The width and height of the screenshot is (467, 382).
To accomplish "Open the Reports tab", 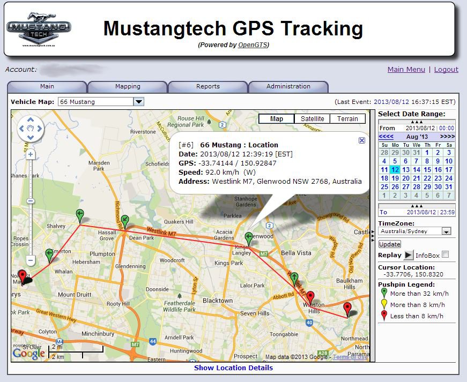I will click(x=208, y=87).
